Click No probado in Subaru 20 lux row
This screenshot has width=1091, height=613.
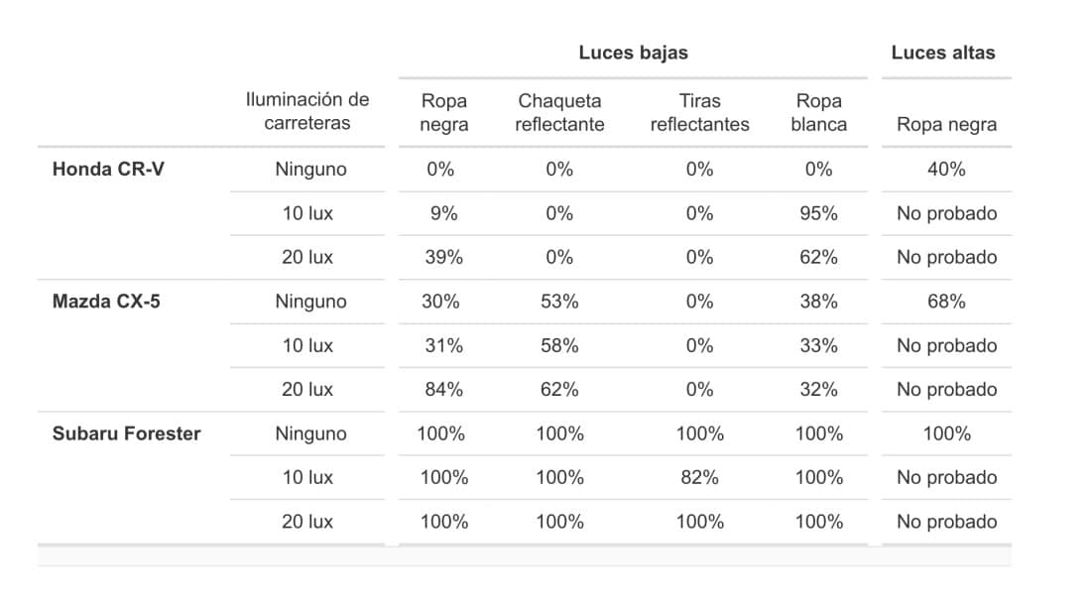coord(946,522)
